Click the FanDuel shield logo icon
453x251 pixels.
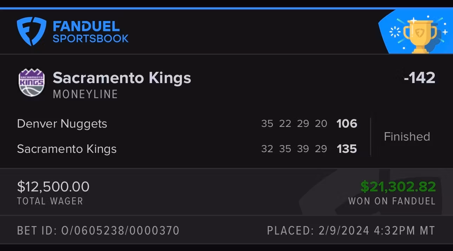pyautogui.click(x=31, y=32)
